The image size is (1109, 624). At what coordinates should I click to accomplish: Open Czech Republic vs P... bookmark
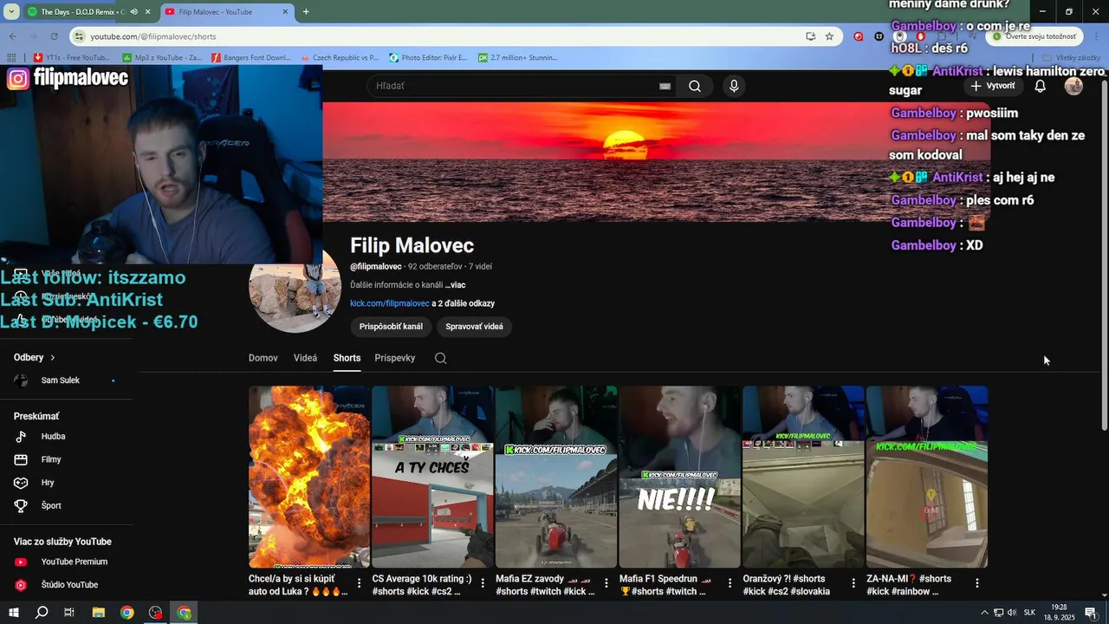click(x=340, y=57)
